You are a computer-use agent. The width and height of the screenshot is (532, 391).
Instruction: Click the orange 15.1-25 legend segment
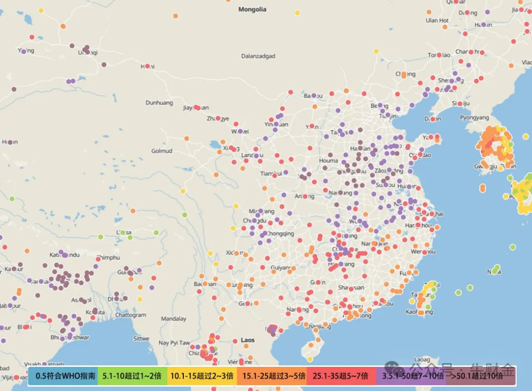coord(272,376)
